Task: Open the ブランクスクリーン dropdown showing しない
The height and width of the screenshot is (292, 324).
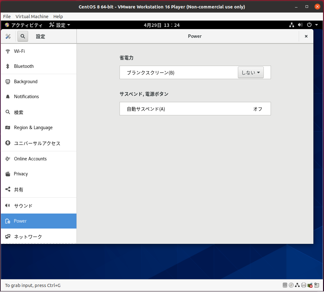Action: (x=251, y=73)
